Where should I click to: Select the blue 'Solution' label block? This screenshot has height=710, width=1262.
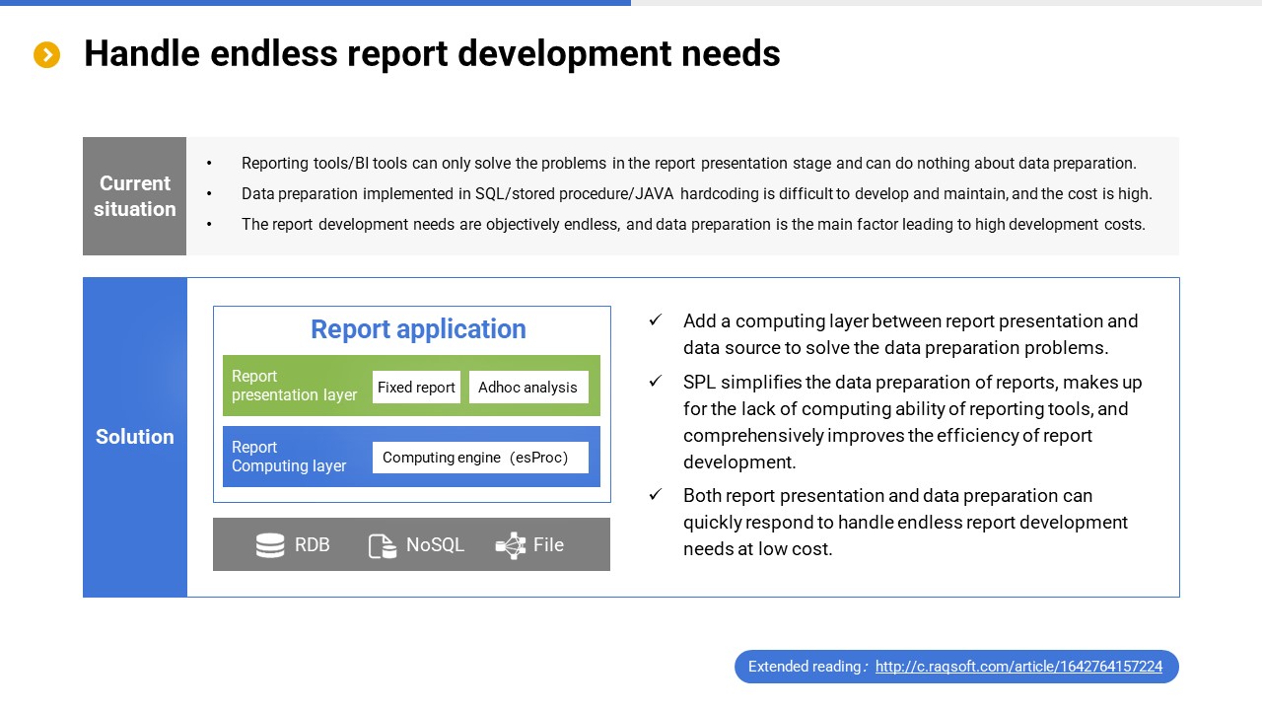coord(135,437)
